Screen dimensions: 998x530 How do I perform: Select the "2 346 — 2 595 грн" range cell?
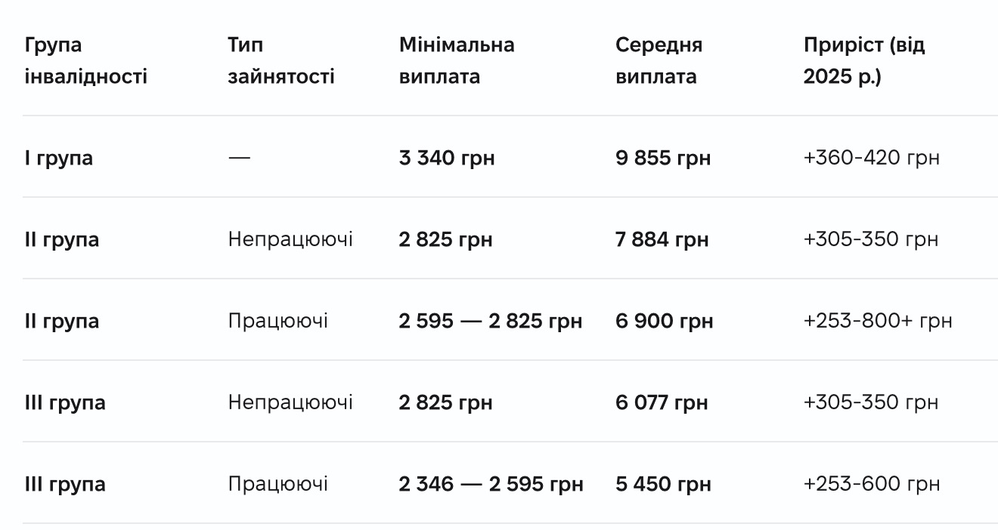[491, 485]
